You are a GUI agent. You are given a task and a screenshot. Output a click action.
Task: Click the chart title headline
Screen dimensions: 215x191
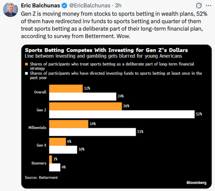106,50
